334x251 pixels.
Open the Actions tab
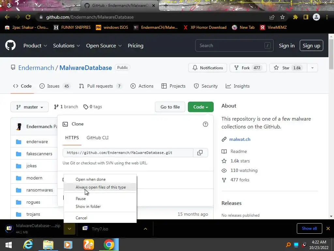click(142, 86)
